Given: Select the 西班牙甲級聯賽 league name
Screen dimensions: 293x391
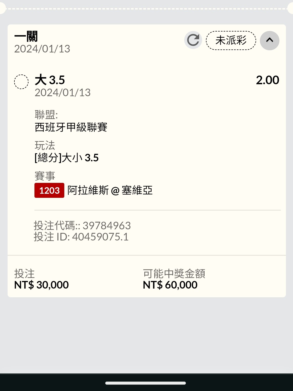Looking at the screenshot, I should [x=71, y=127].
